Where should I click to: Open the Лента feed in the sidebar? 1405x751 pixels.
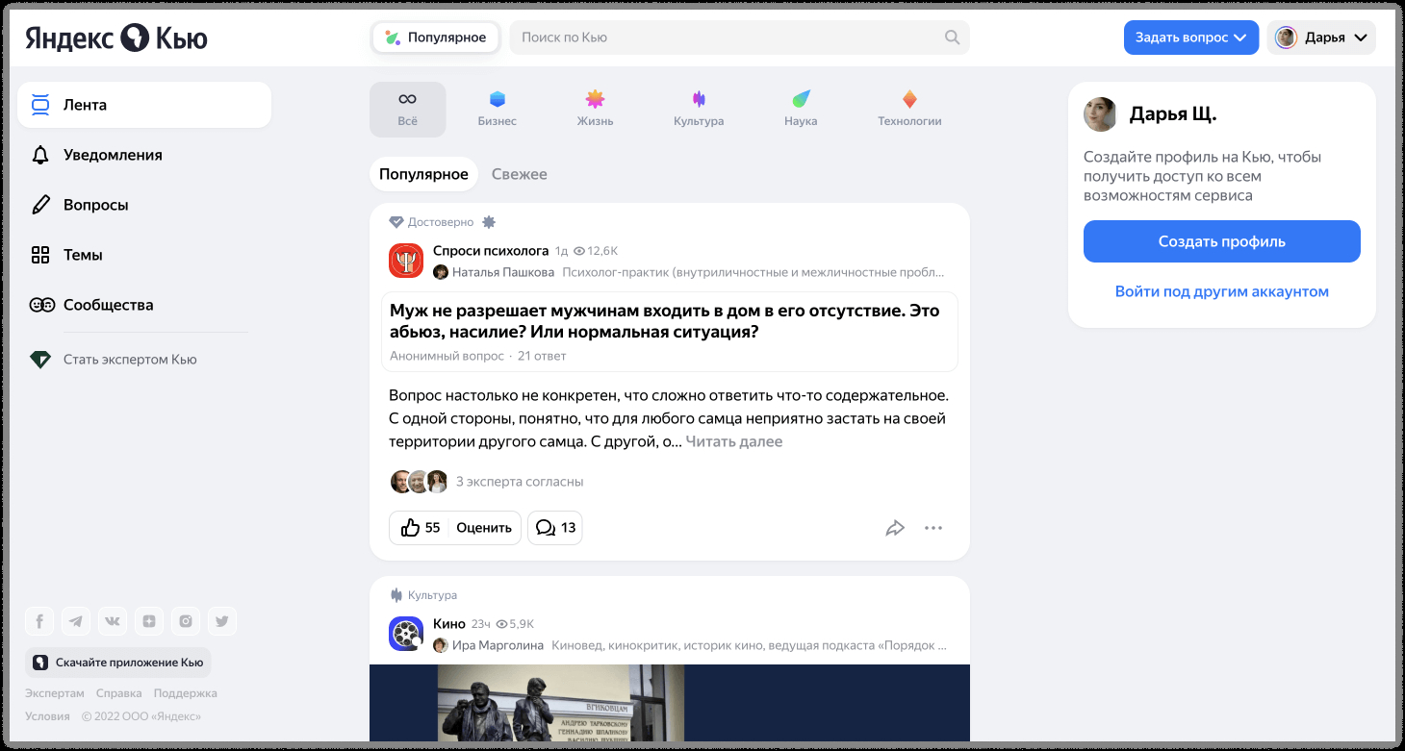click(144, 105)
